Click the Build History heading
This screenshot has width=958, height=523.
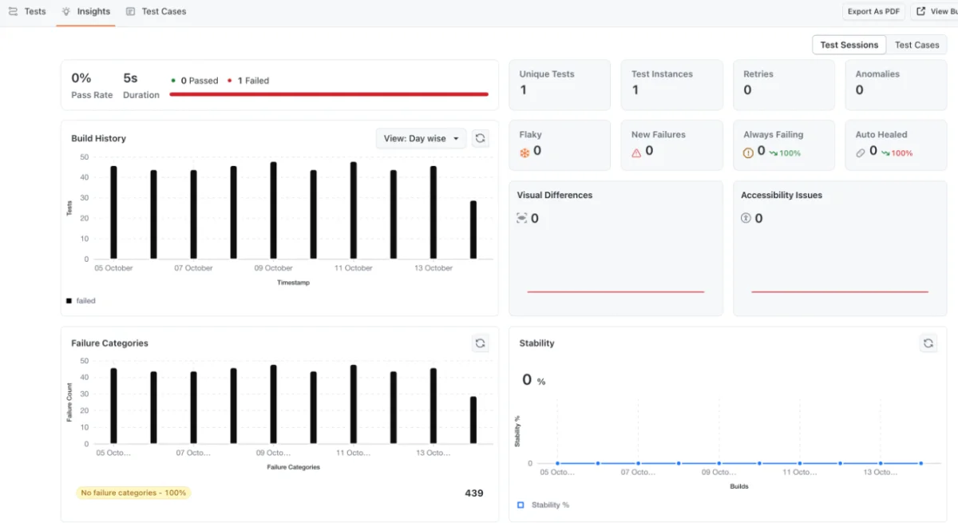click(x=98, y=138)
